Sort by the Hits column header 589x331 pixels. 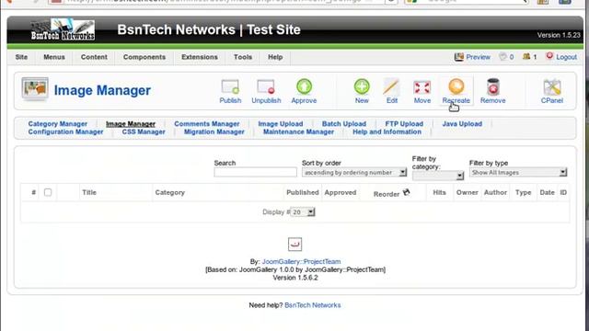pos(439,192)
